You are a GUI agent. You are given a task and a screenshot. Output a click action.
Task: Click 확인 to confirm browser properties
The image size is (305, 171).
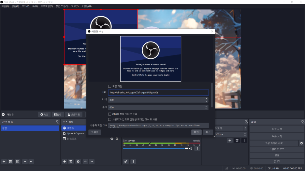(196, 132)
